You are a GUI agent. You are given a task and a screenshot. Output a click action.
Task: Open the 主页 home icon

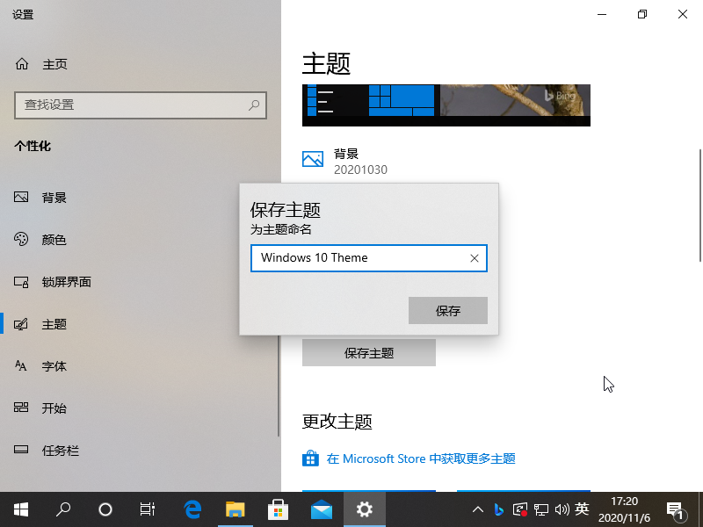pyautogui.click(x=21, y=64)
